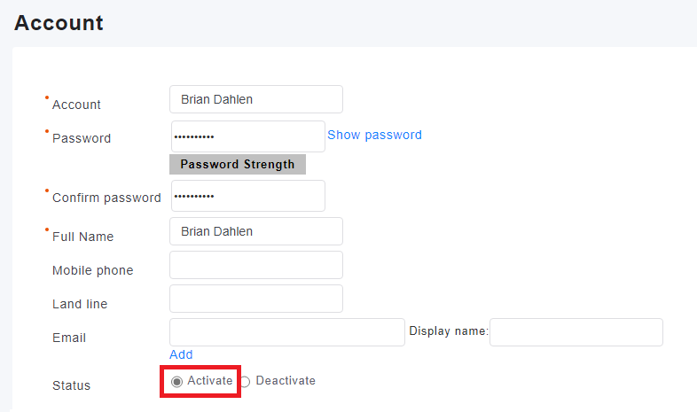Click the Confirm password field label
The width and height of the screenshot is (697, 412).
[106, 198]
